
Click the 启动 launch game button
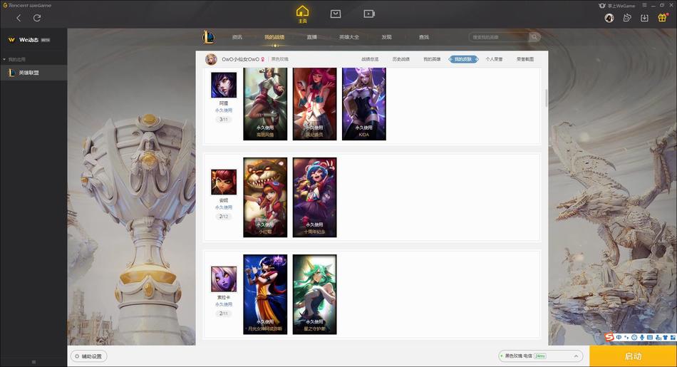tap(633, 356)
